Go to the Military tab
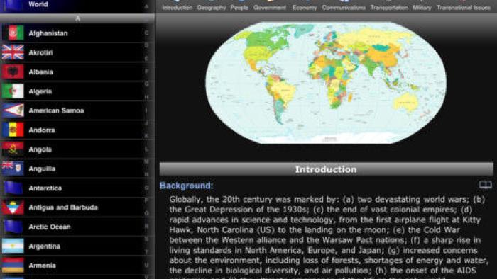The height and width of the screenshot is (279, 497). (x=422, y=7)
